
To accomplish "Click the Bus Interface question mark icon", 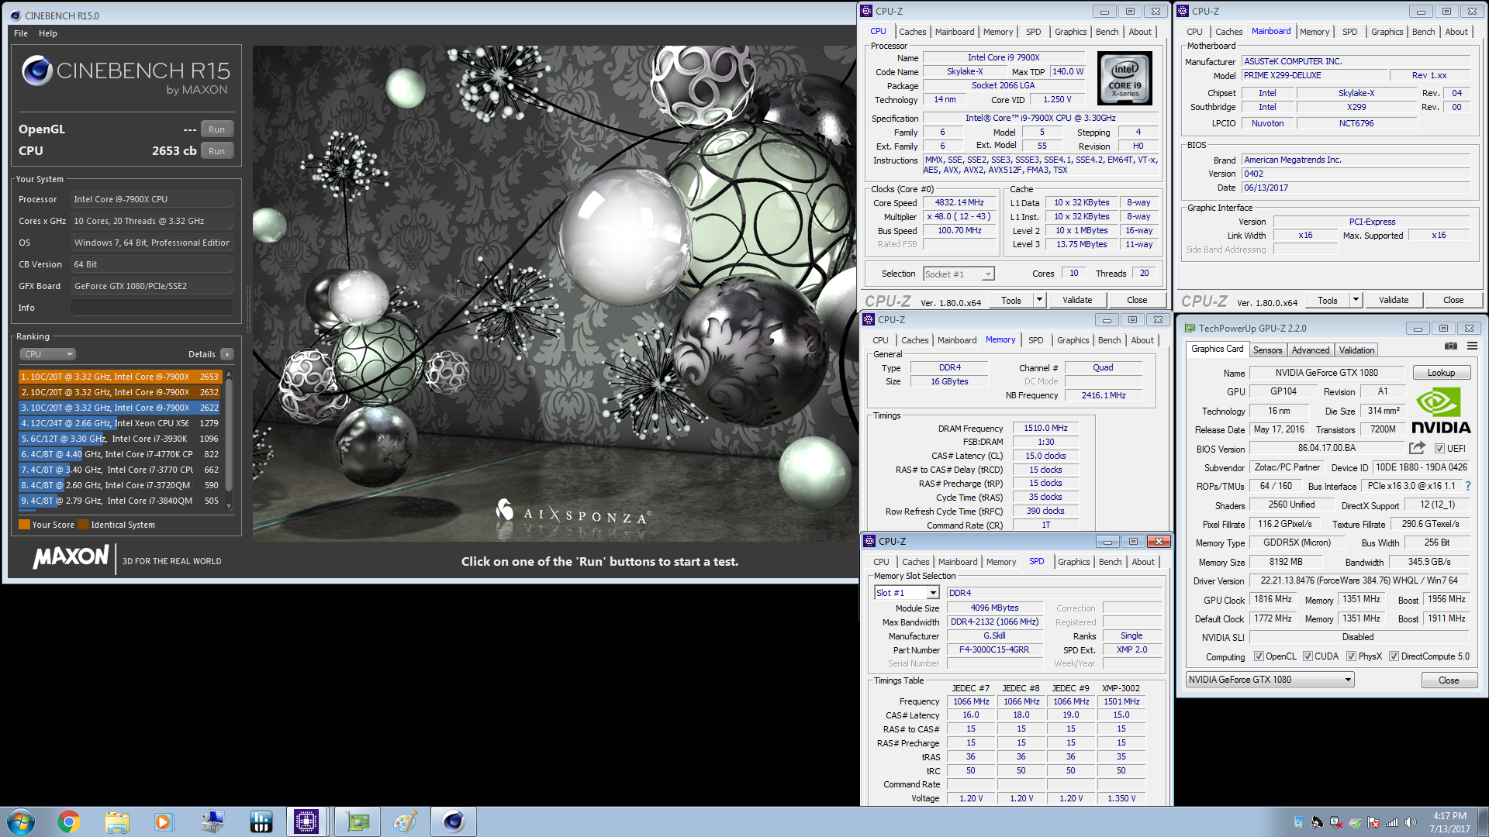I will [1468, 486].
